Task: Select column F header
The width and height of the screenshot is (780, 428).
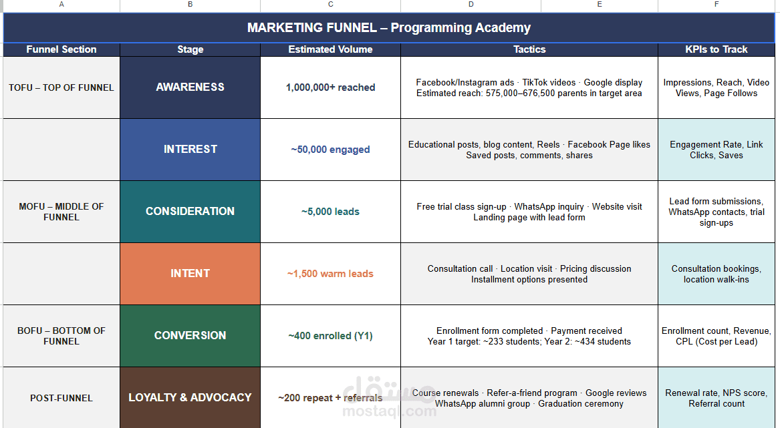Action: click(x=717, y=5)
